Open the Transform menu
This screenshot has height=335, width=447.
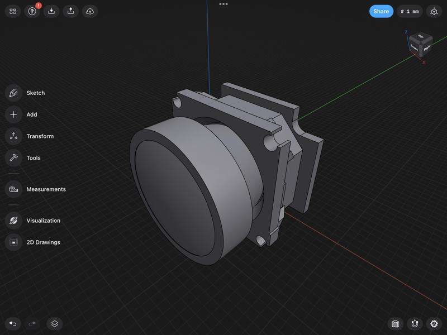point(14,136)
